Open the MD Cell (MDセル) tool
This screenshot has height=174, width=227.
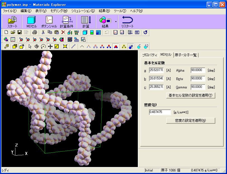pos(31,22)
